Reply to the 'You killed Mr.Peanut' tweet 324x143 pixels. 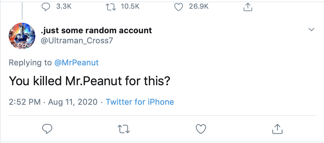[47, 129]
